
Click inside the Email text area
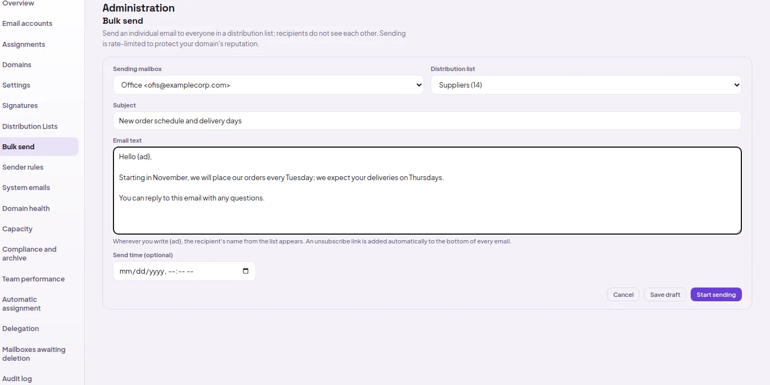[x=427, y=191]
